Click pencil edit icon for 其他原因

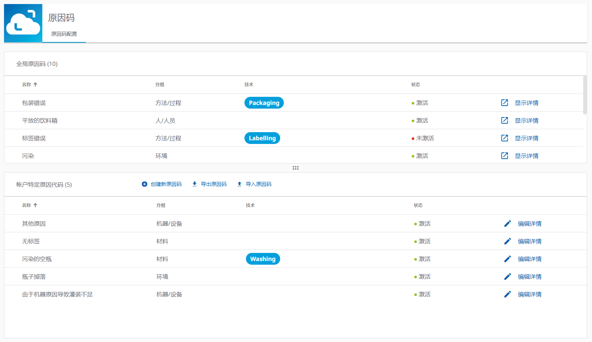(x=507, y=223)
